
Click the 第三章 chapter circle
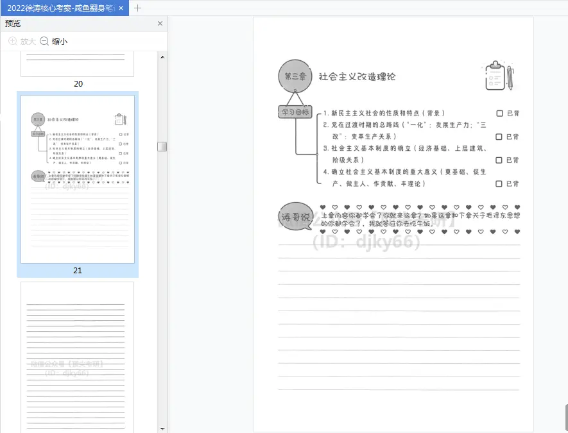295,76
